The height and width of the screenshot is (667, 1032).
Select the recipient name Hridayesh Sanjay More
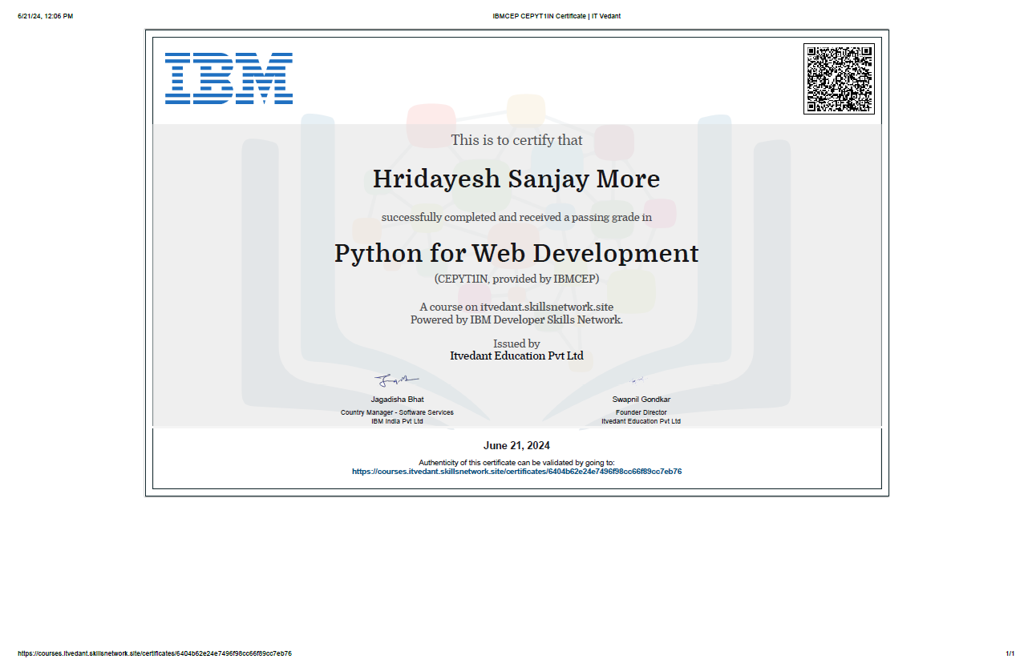point(516,179)
